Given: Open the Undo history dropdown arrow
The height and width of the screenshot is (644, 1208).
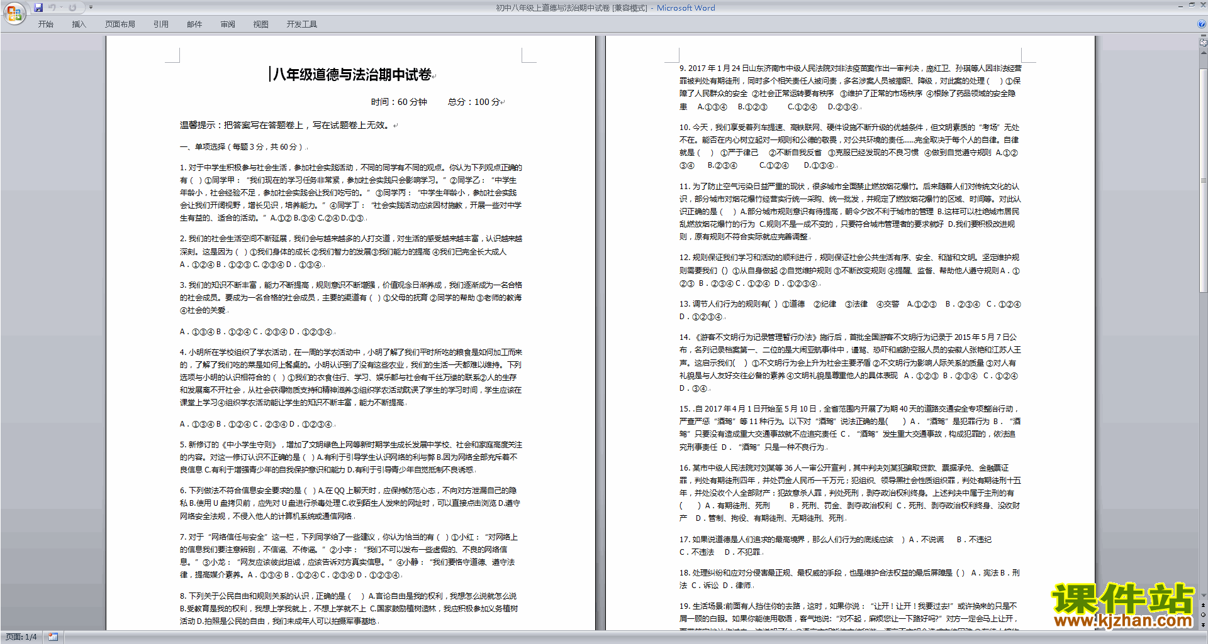Looking at the screenshot, I should pos(61,8).
